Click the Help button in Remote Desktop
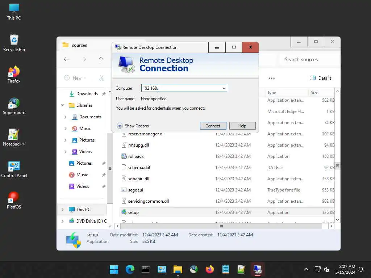Screen dimensions: 371x278 (242, 126)
